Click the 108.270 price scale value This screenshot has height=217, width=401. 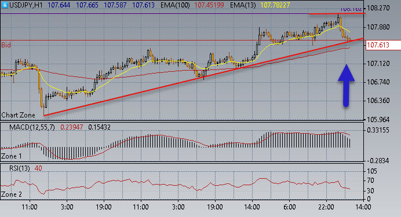[378, 8]
